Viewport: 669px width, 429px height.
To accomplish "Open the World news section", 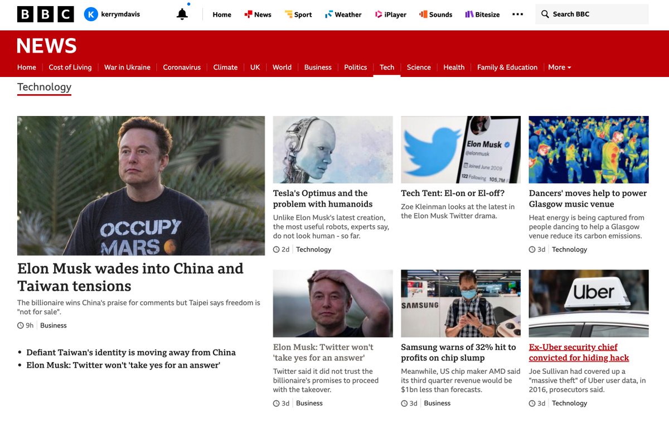I will (282, 67).
